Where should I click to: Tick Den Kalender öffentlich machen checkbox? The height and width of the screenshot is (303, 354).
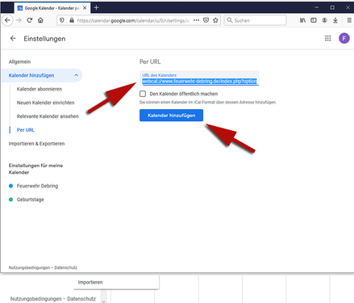[143, 94]
